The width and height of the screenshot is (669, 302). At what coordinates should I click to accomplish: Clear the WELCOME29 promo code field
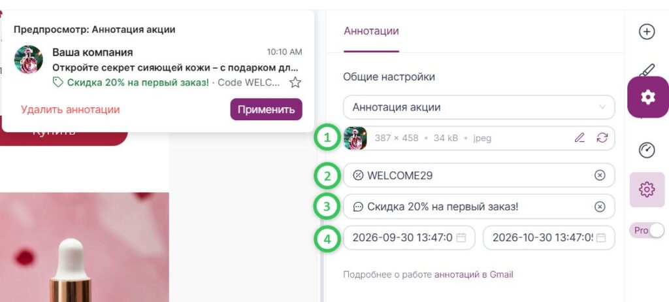click(600, 175)
